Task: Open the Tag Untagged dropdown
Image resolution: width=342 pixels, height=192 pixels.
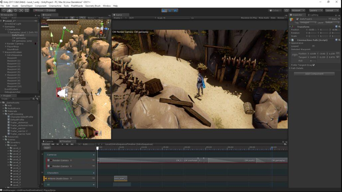Action: point(308,22)
